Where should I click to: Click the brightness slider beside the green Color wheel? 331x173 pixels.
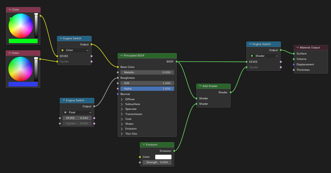[x=36, y=26]
